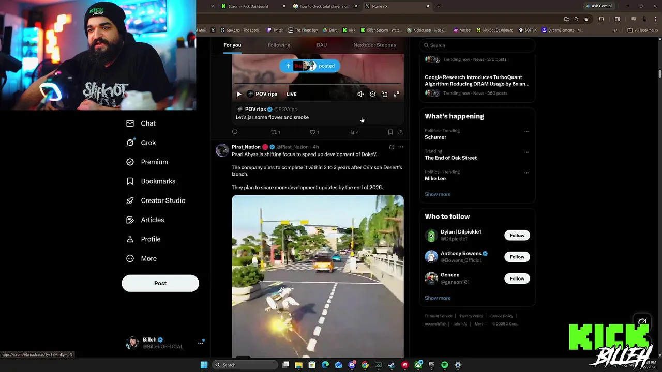Play the POV rips live broadcast
This screenshot has width=662, height=372.
238,94
